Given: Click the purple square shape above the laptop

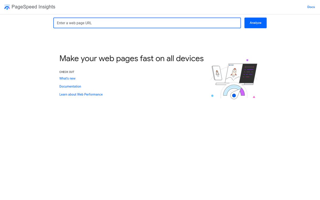Looking at the screenshot, I should coord(247,60).
